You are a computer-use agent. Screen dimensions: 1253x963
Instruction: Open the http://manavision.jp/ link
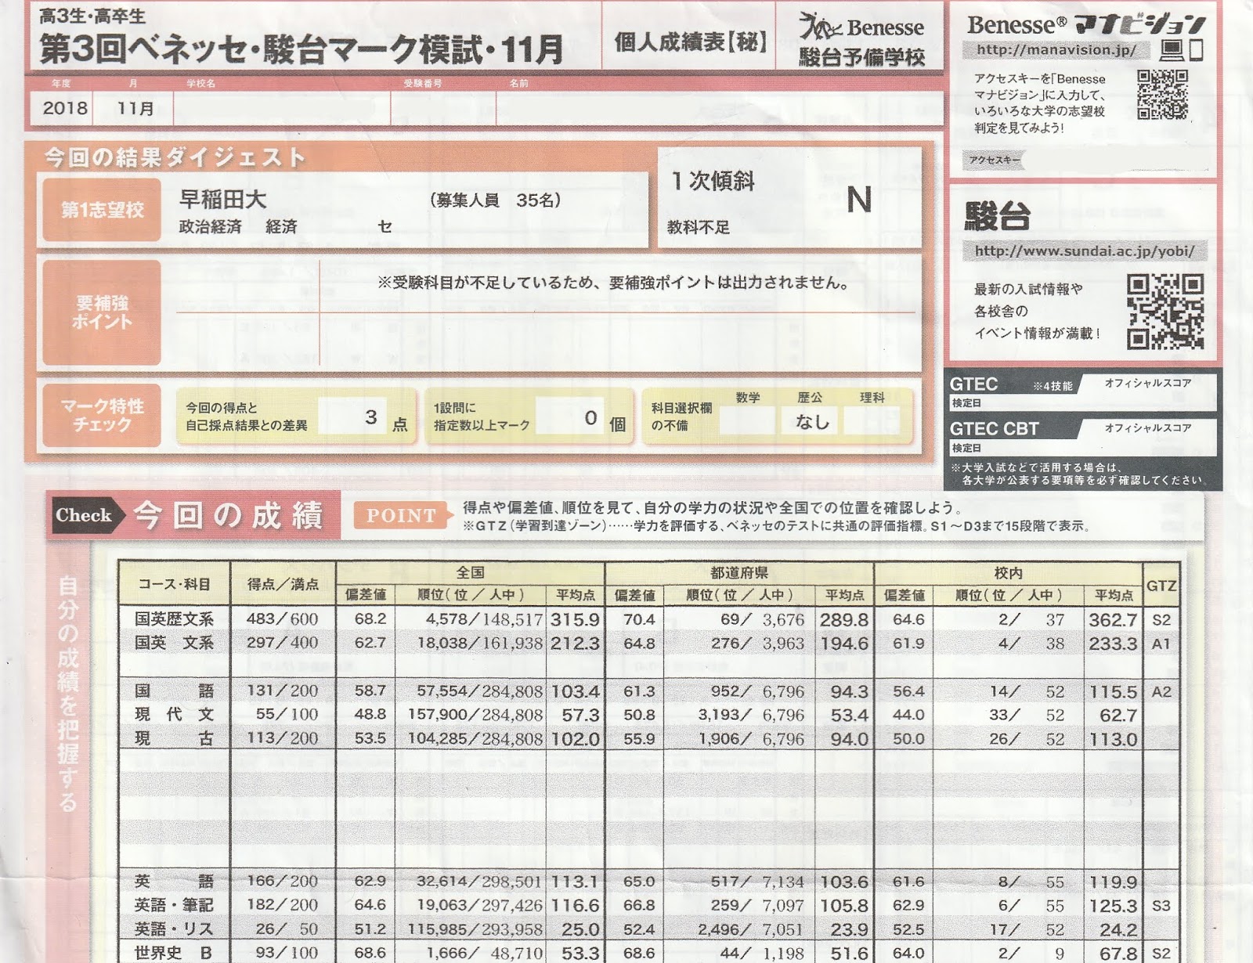point(1056,49)
